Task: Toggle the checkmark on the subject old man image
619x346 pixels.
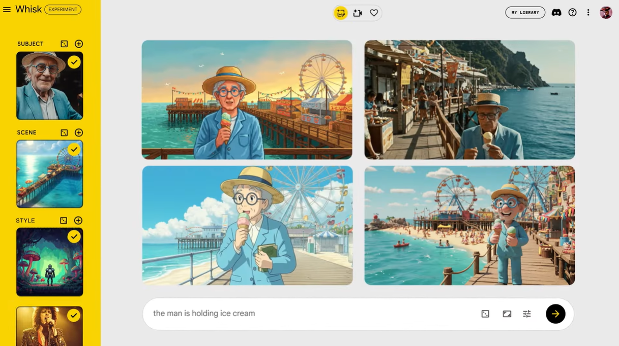Action: click(x=74, y=62)
